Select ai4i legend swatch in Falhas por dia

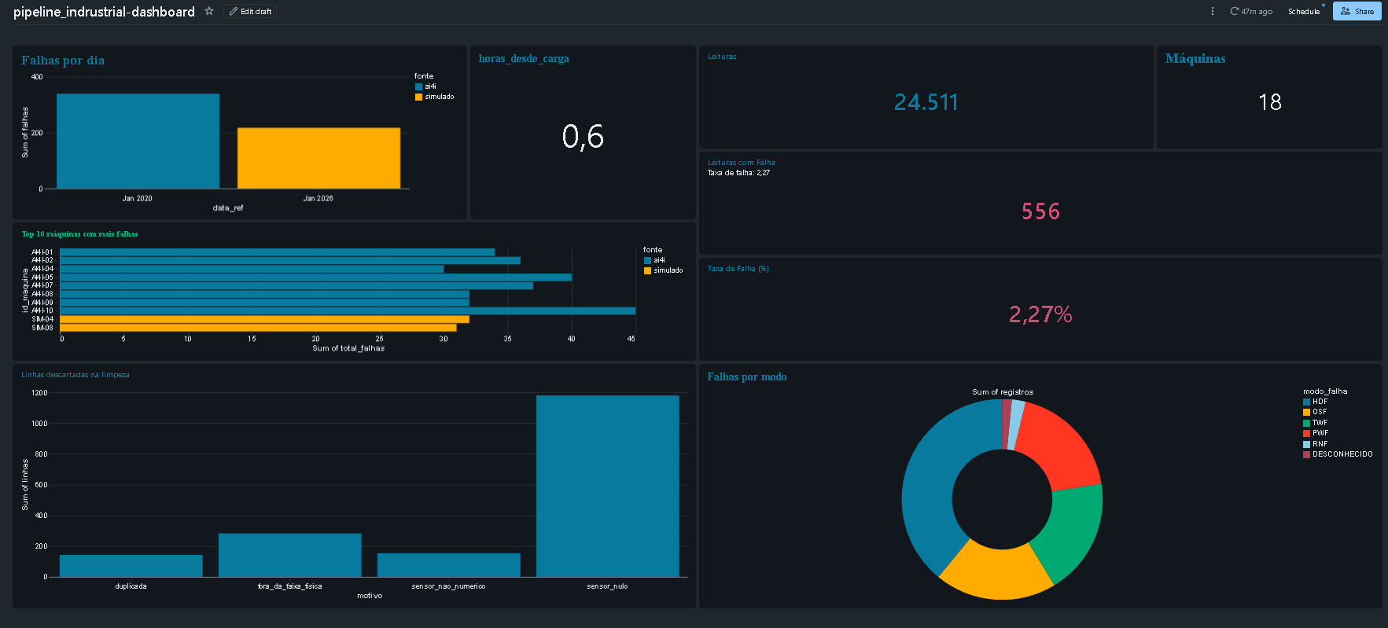point(419,86)
